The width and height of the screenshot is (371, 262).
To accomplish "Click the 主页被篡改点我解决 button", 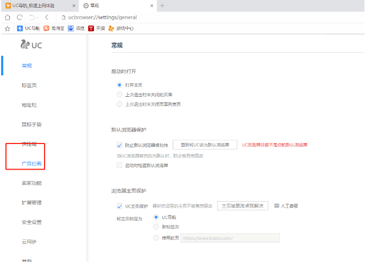I will (x=243, y=206).
